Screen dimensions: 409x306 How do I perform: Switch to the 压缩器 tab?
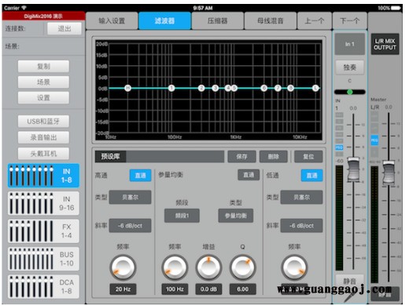218,20
